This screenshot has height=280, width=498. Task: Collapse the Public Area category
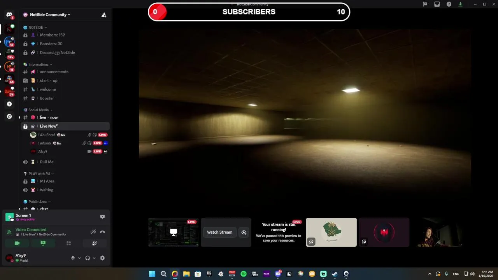coord(37,202)
